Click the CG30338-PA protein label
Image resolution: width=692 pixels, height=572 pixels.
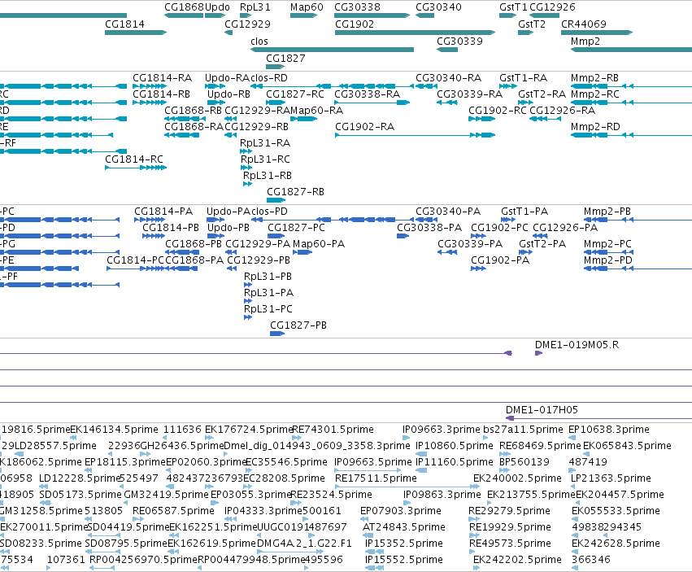pos(429,228)
